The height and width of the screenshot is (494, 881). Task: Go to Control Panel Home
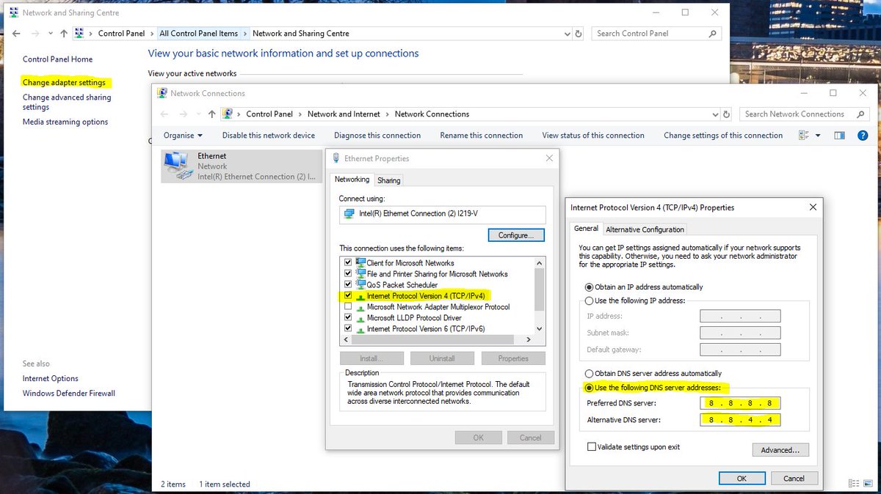point(58,59)
